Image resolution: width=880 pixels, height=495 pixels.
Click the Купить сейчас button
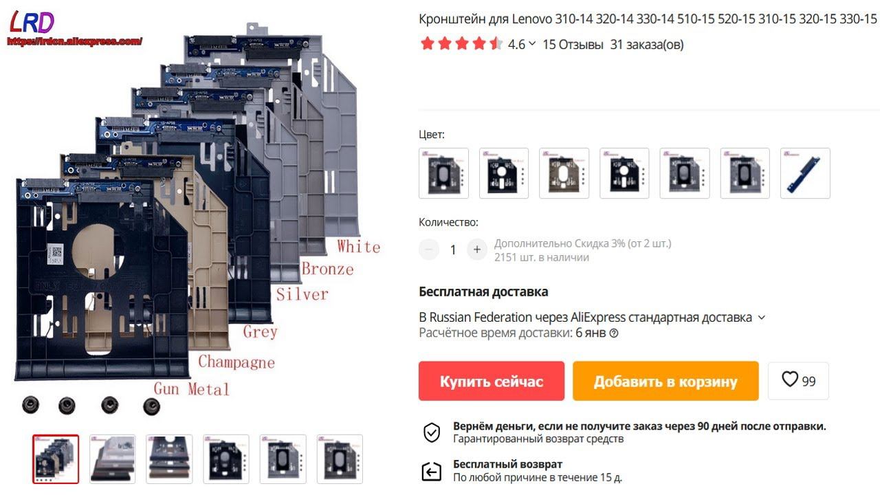pyautogui.click(x=492, y=381)
